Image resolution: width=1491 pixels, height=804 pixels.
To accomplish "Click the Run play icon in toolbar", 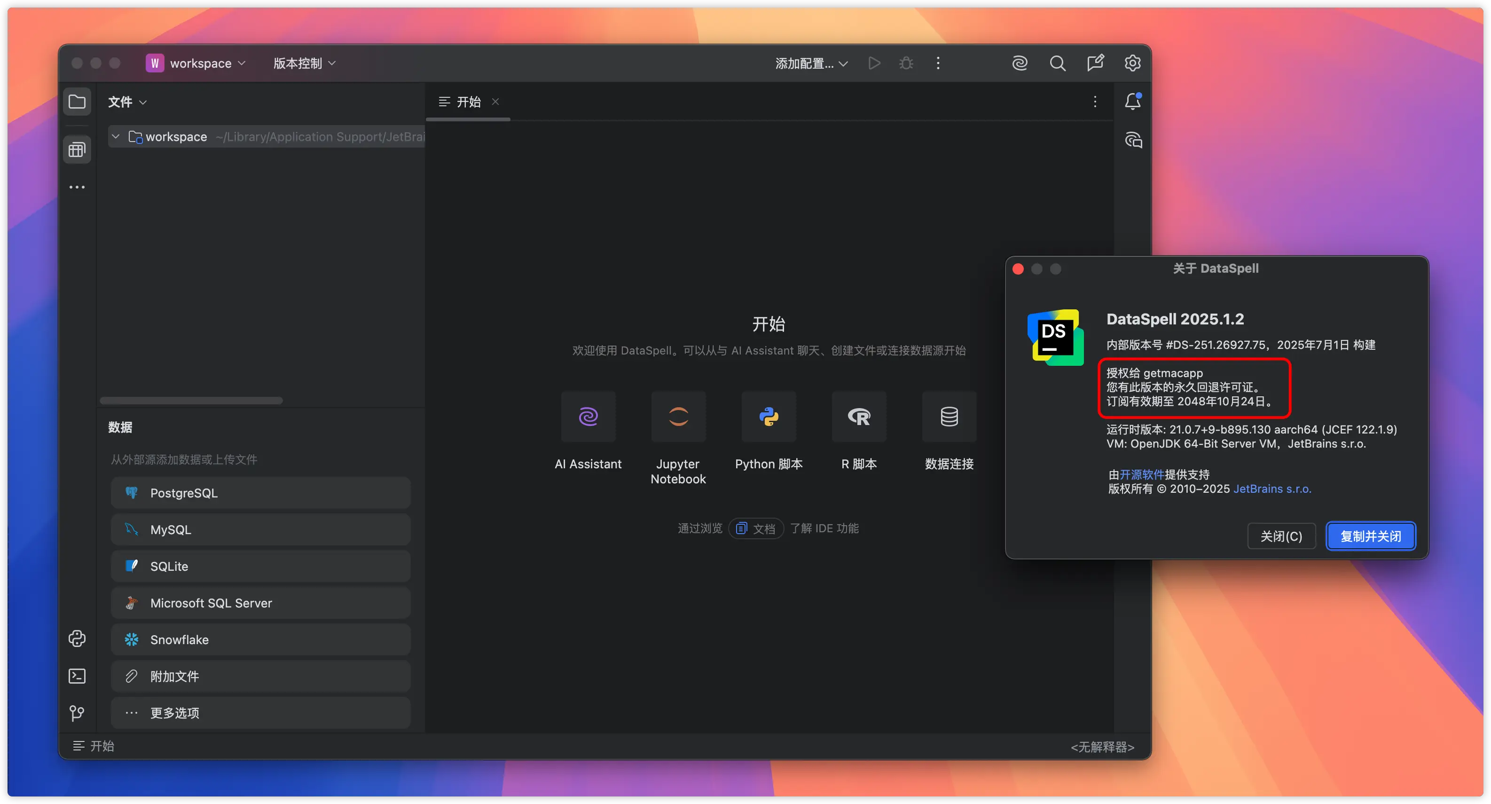I will click(x=874, y=63).
